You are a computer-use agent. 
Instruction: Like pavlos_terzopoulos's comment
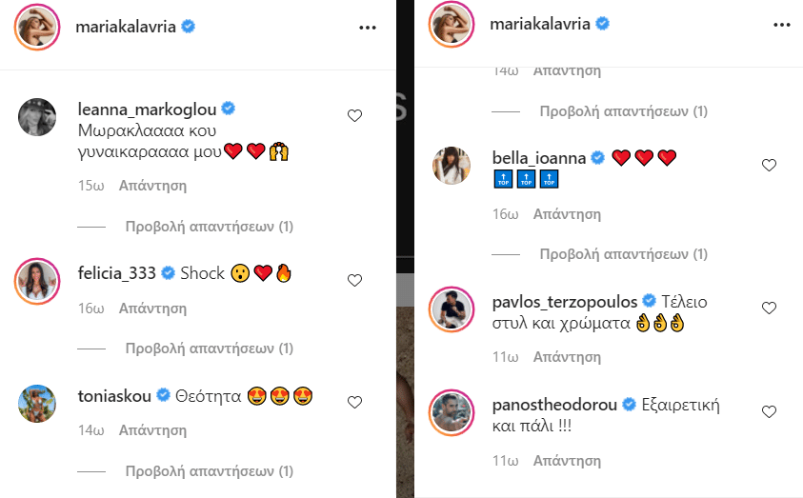click(x=770, y=309)
